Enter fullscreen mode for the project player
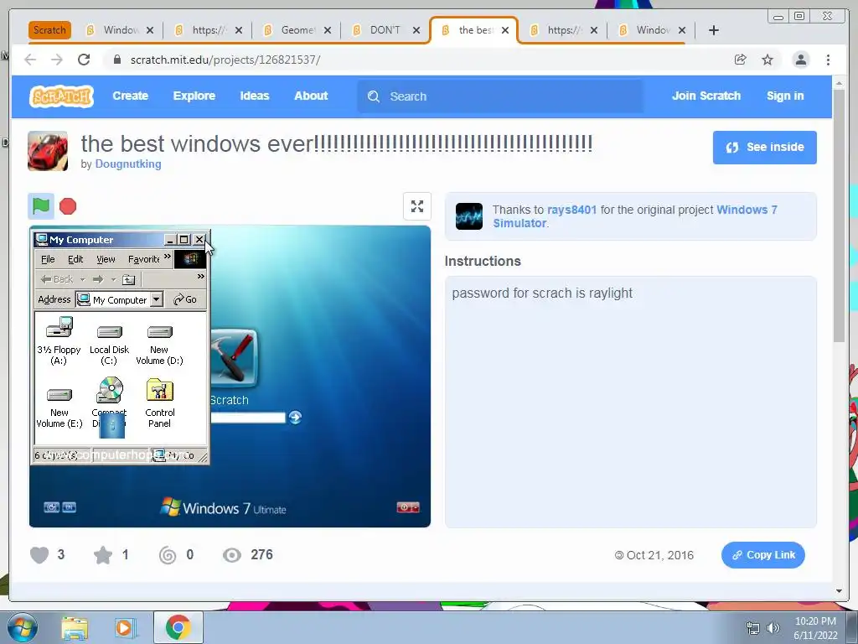 (x=417, y=206)
